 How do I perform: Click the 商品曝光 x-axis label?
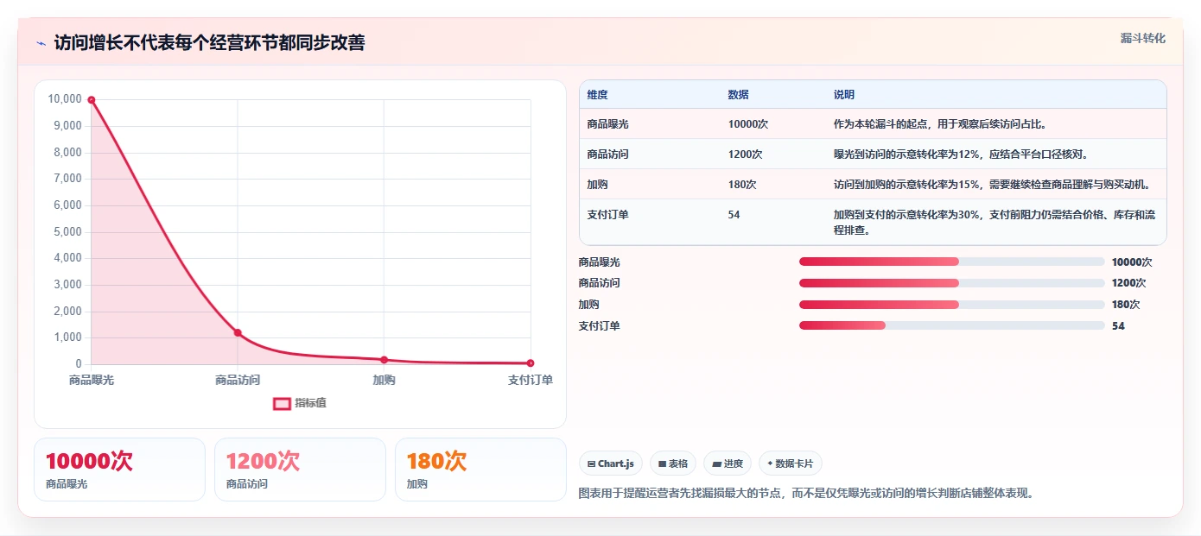pos(91,380)
